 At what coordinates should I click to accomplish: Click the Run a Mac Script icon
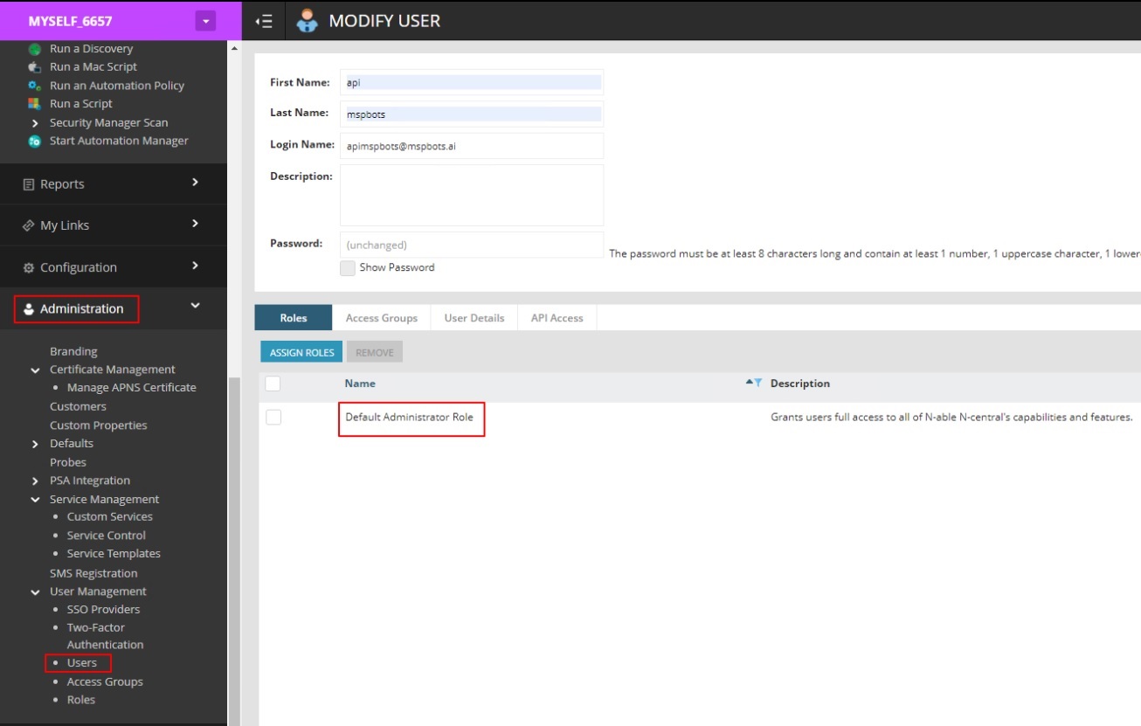35,67
